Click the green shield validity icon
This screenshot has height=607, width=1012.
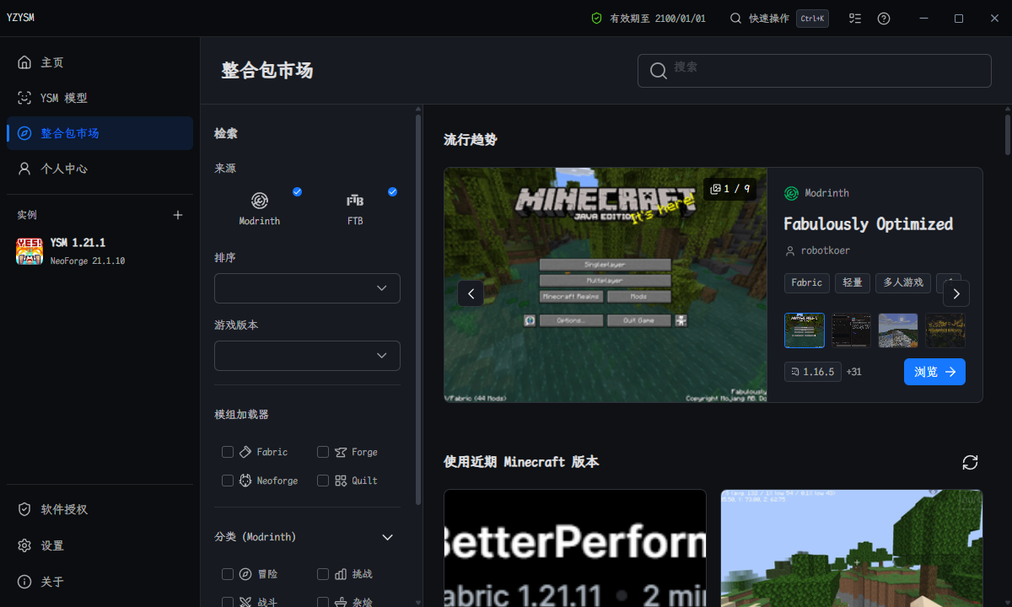[x=596, y=19]
